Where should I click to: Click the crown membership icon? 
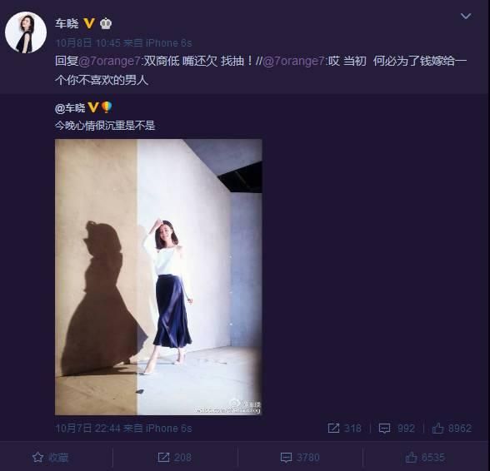click(x=106, y=24)
